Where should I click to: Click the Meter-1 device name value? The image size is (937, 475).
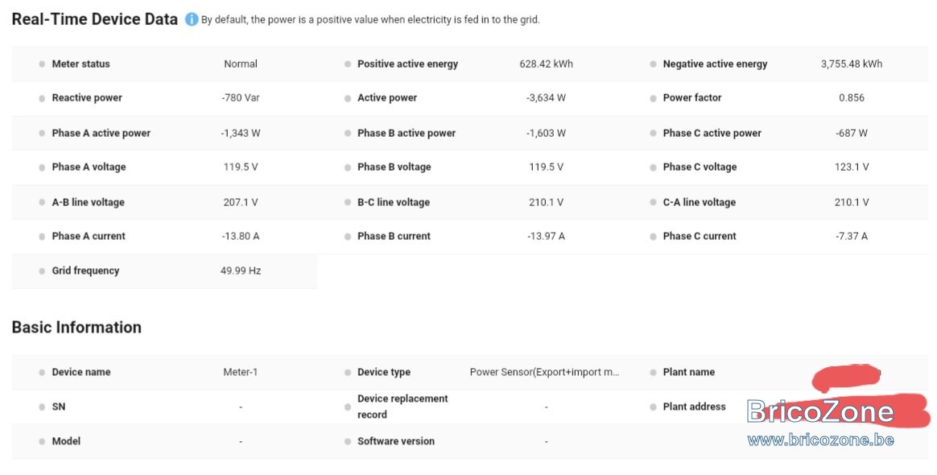(x=240, y=372)
